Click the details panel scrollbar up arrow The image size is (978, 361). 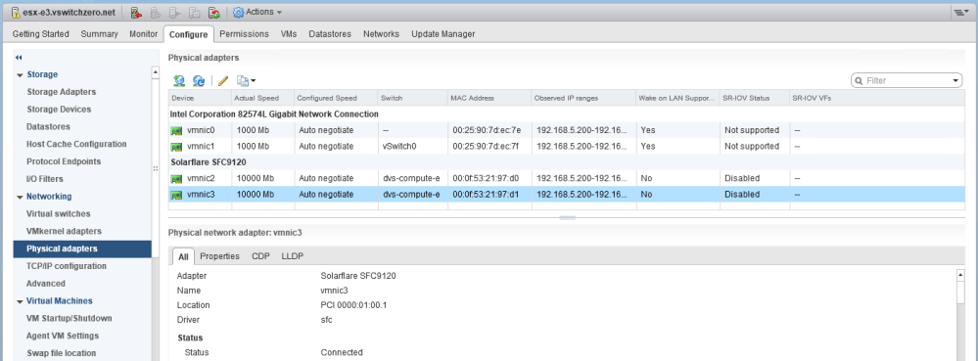960,275
